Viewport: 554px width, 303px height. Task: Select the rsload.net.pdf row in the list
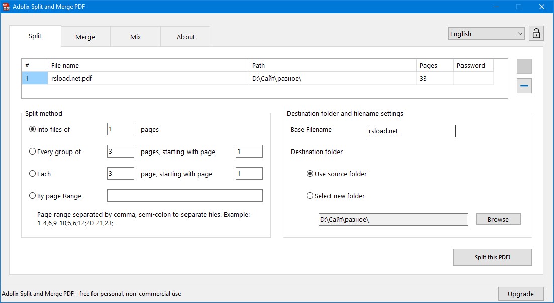point(151,78)
